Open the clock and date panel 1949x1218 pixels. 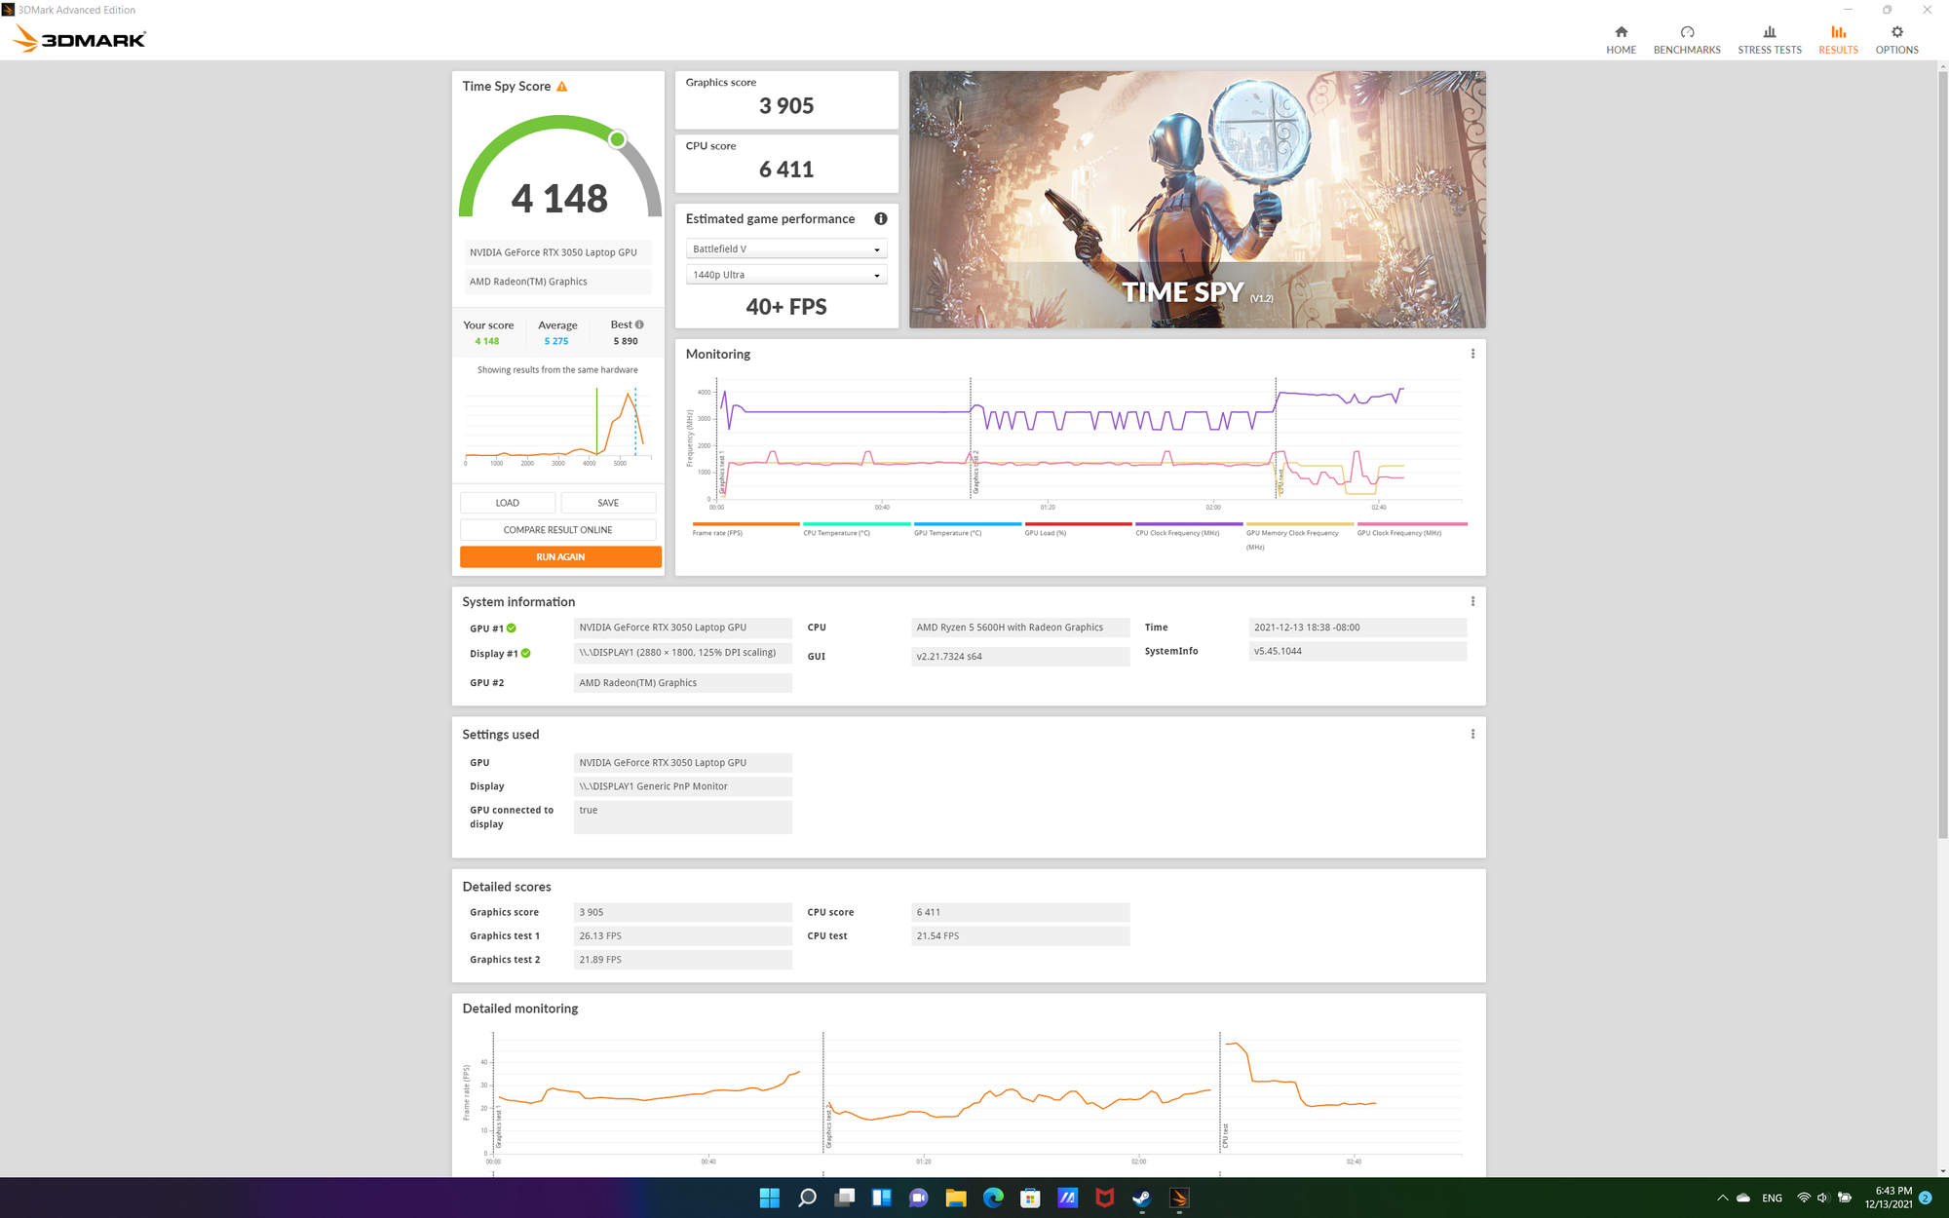[x=1888, y=1198]
